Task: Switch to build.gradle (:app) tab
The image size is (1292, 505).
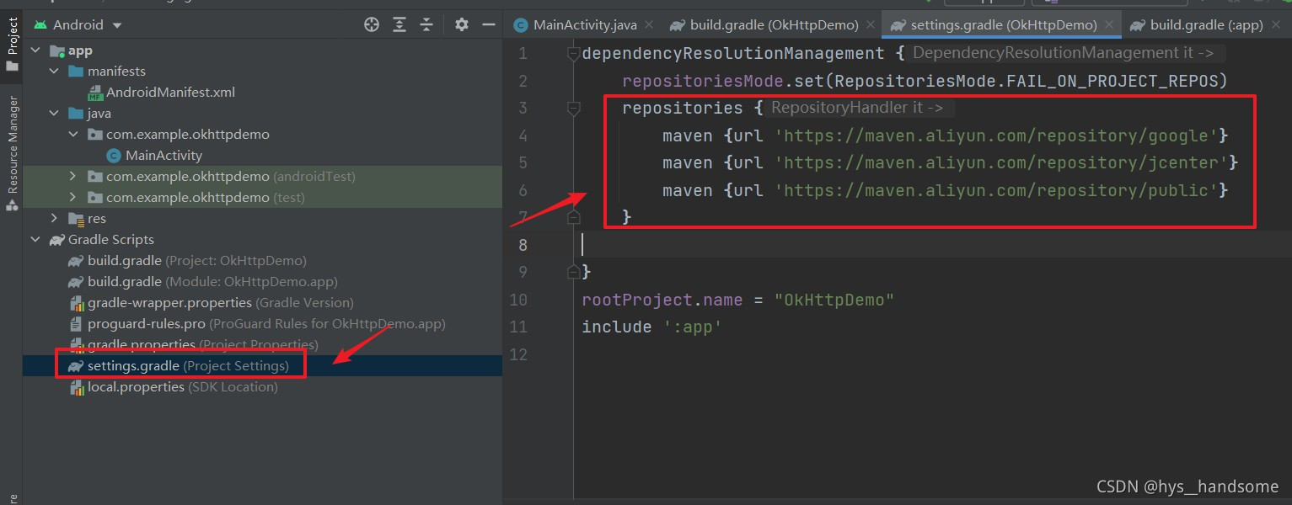Action: 1196,25
